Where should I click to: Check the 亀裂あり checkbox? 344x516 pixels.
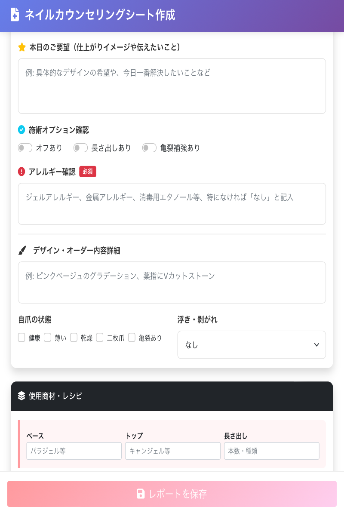click(132, 338)
